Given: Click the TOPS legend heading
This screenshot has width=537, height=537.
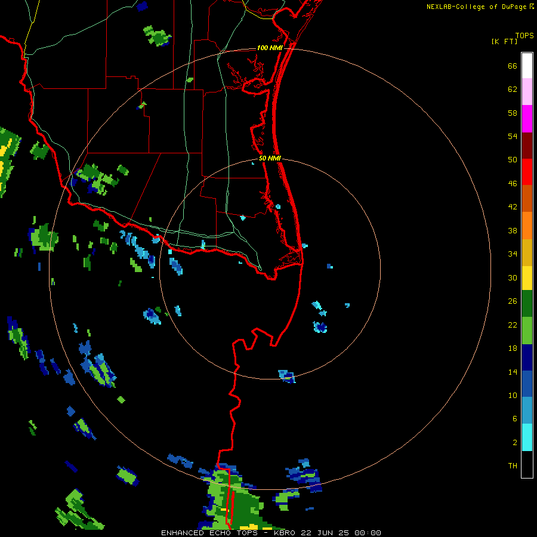Looking at the screenshot, I should (x=524, y=35).
